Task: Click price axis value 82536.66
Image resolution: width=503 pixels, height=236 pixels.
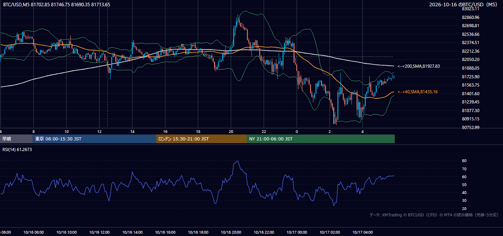Action: pyautogui.click(x=471, y=34)
